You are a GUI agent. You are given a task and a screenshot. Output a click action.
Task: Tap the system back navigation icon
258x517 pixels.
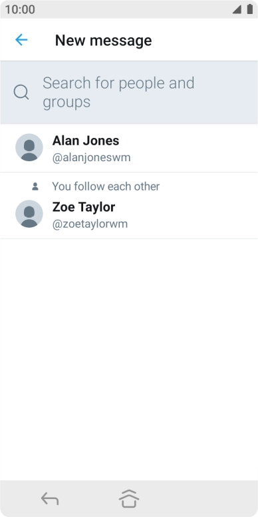pyautogui.click(x=50, y=498)
